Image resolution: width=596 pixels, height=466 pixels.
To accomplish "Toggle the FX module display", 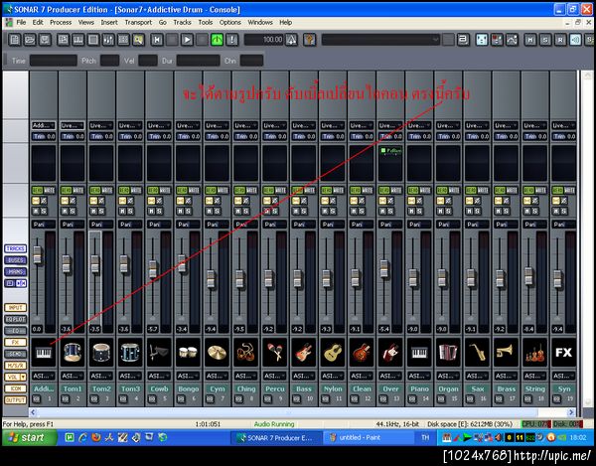I will pos(15,342).
